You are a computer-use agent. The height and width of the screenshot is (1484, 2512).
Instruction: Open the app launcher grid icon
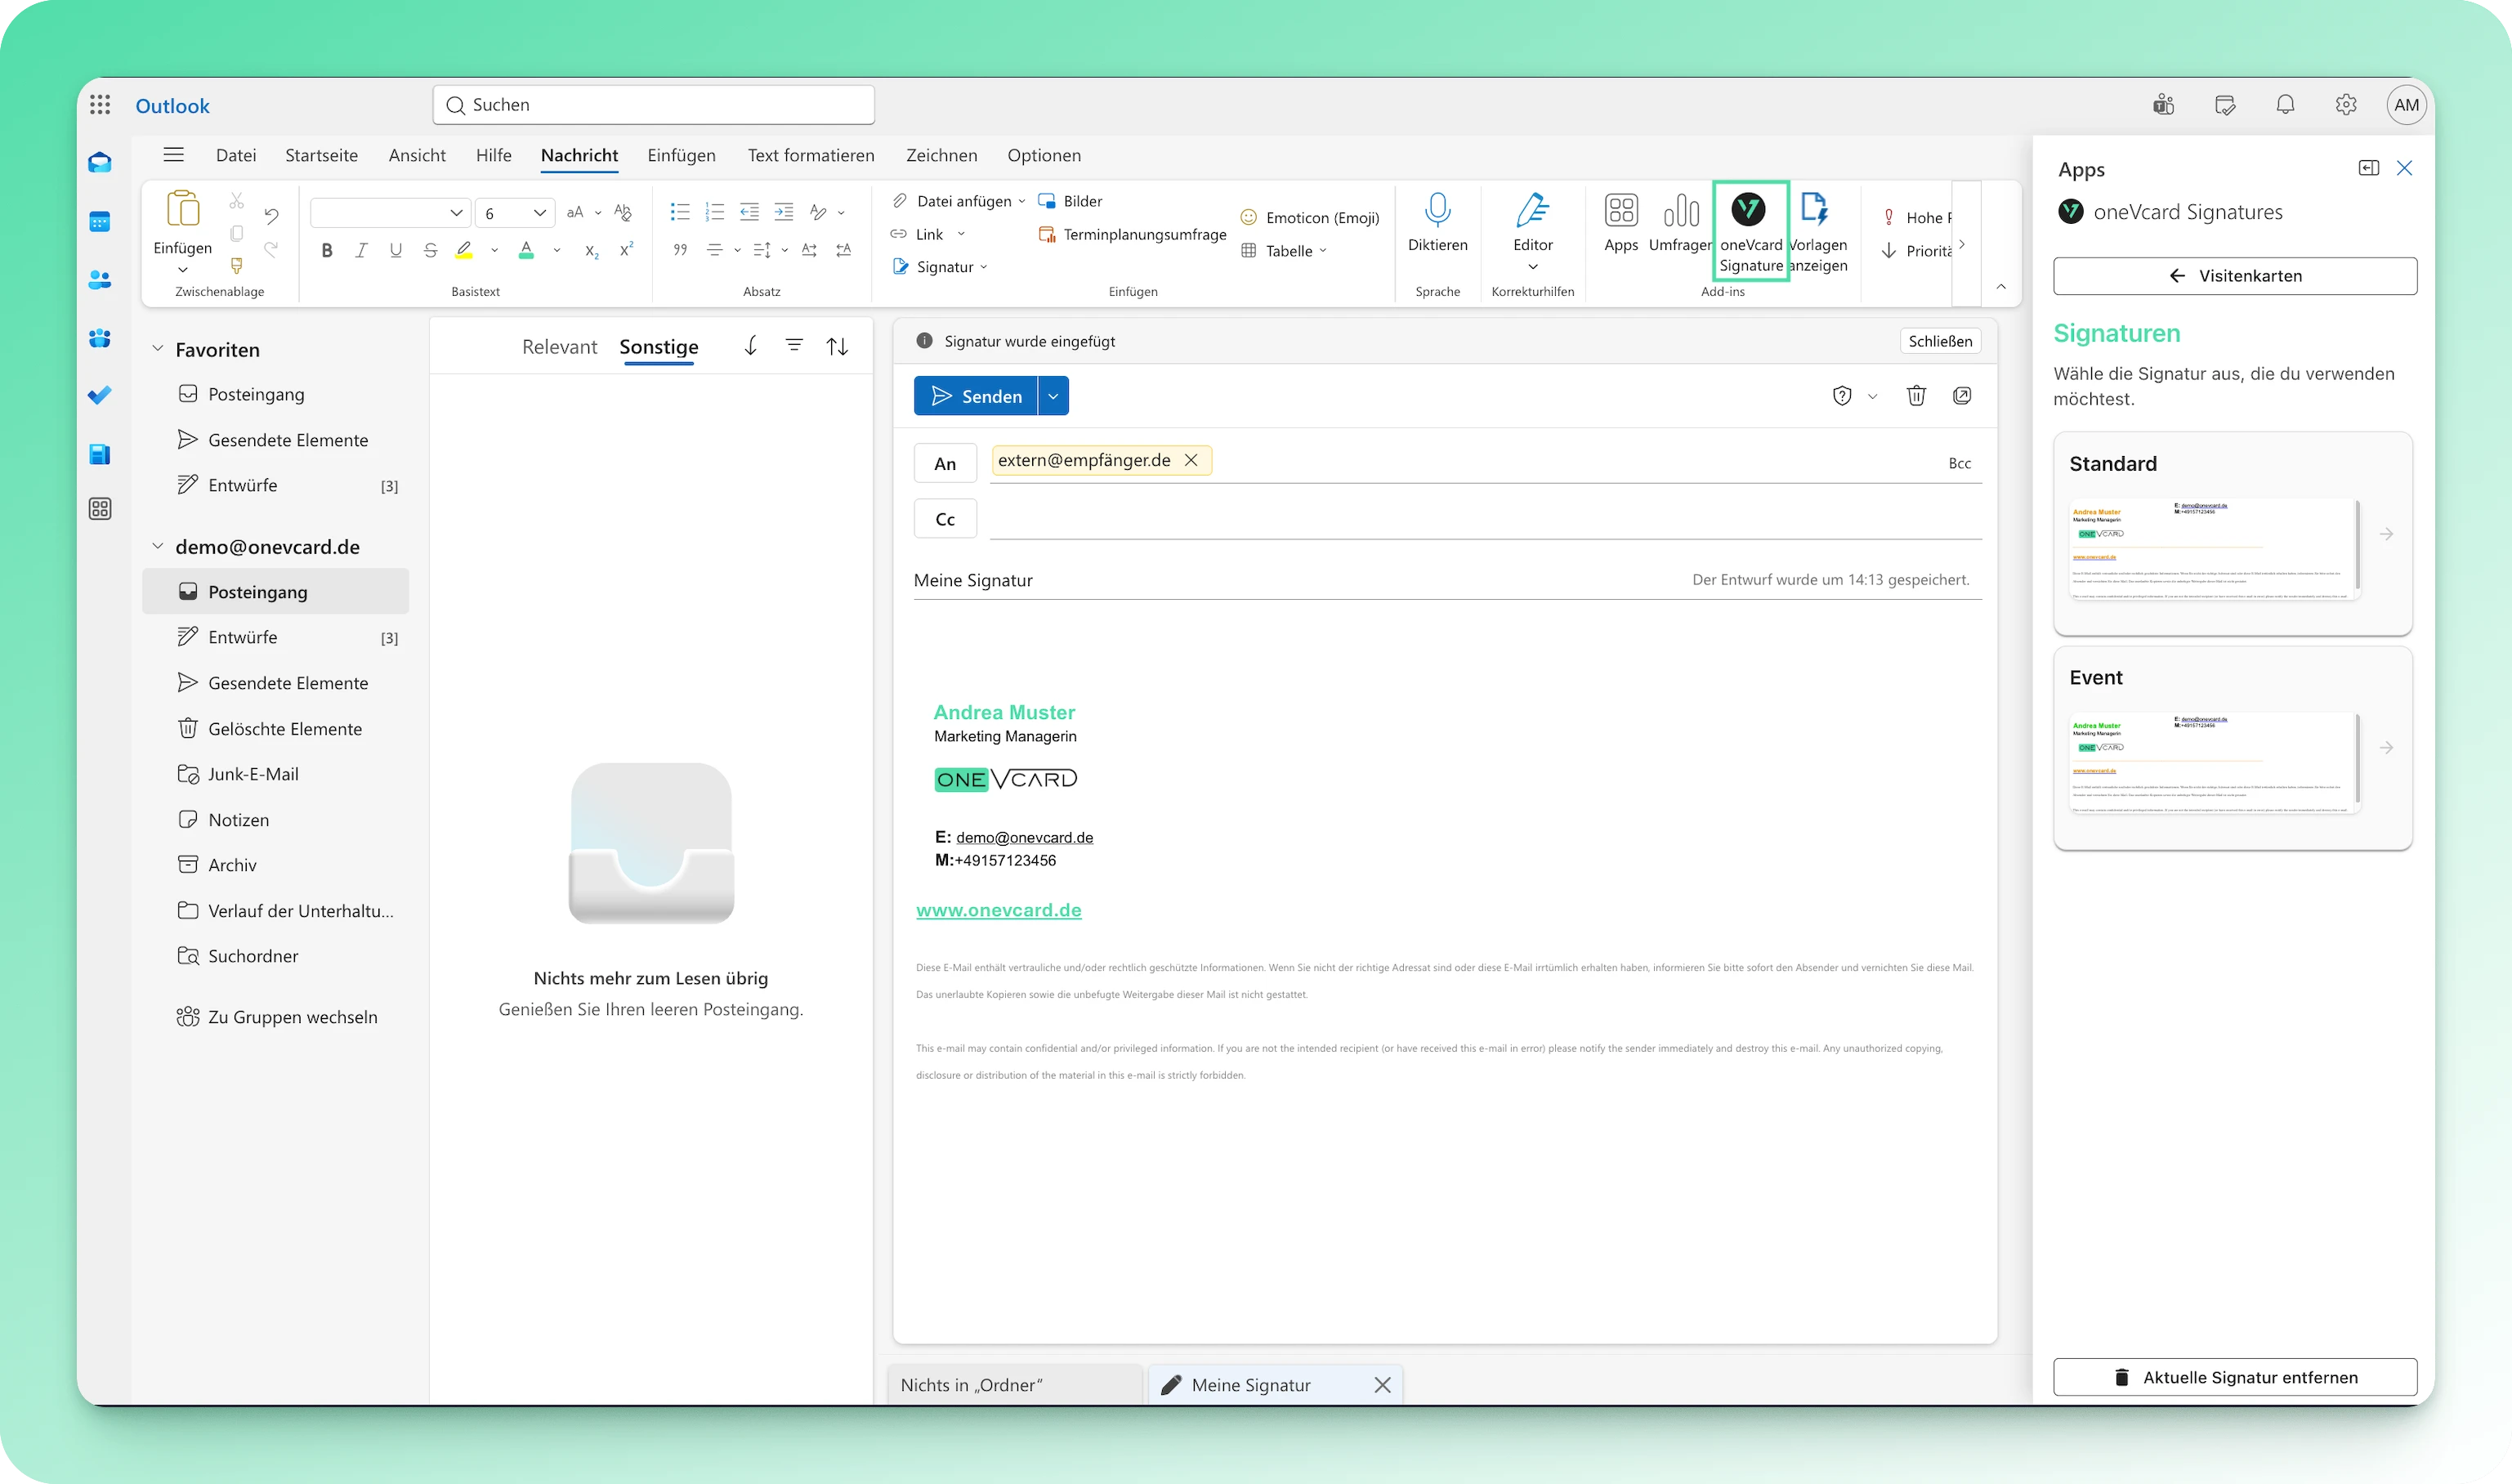tap(100, 105)
